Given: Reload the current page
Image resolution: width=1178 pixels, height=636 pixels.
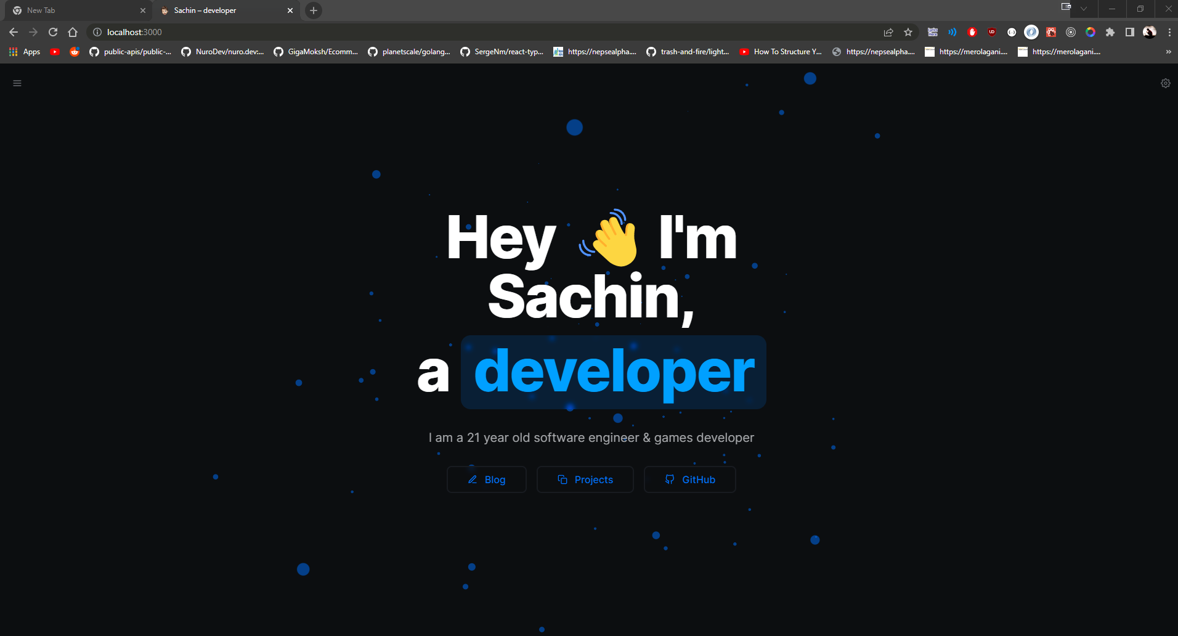Looking at the screenshot, I should coord(52,31).
